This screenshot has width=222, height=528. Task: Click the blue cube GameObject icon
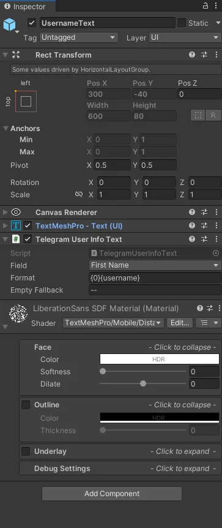(9, 25)
